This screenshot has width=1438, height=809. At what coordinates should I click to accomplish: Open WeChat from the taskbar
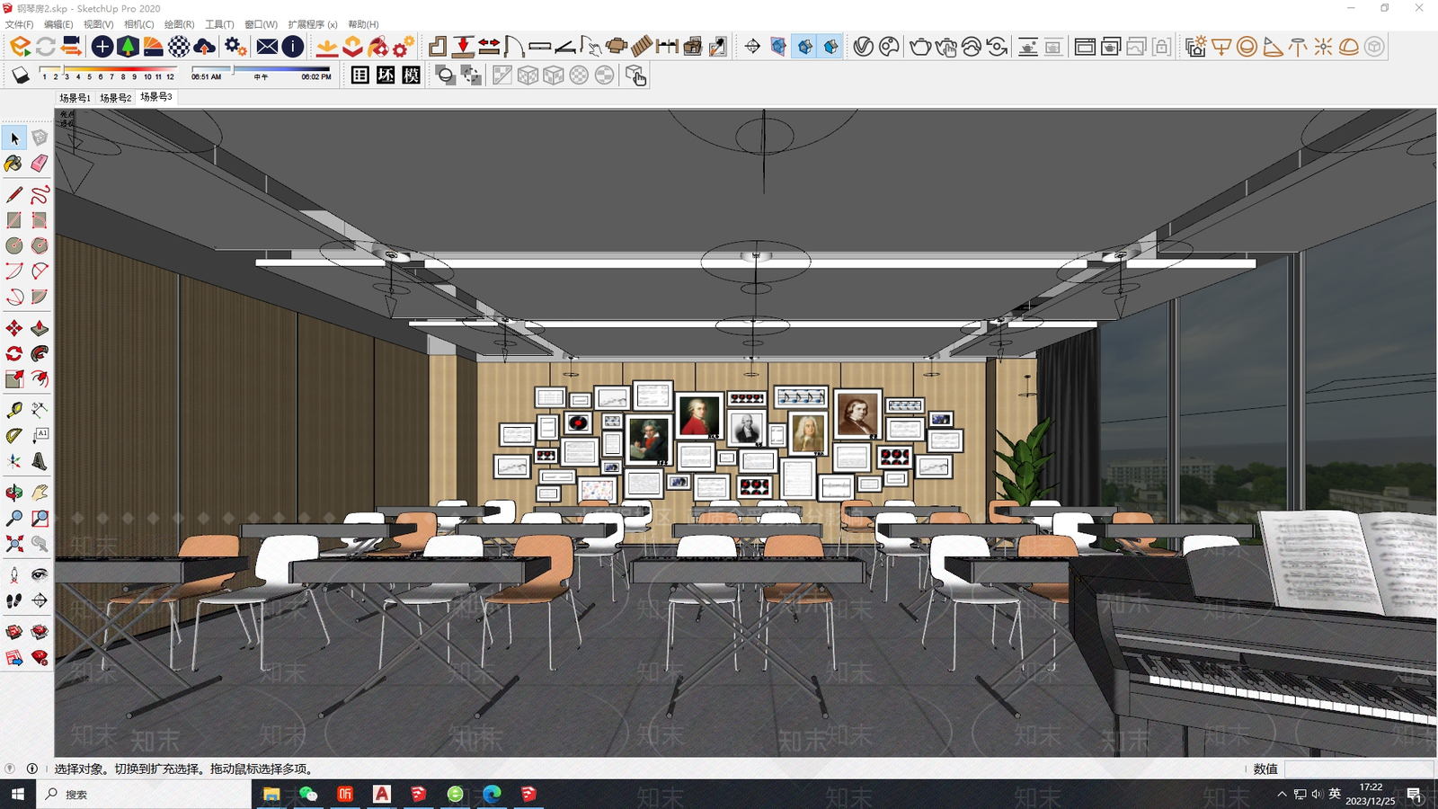(x=308, y=794)
